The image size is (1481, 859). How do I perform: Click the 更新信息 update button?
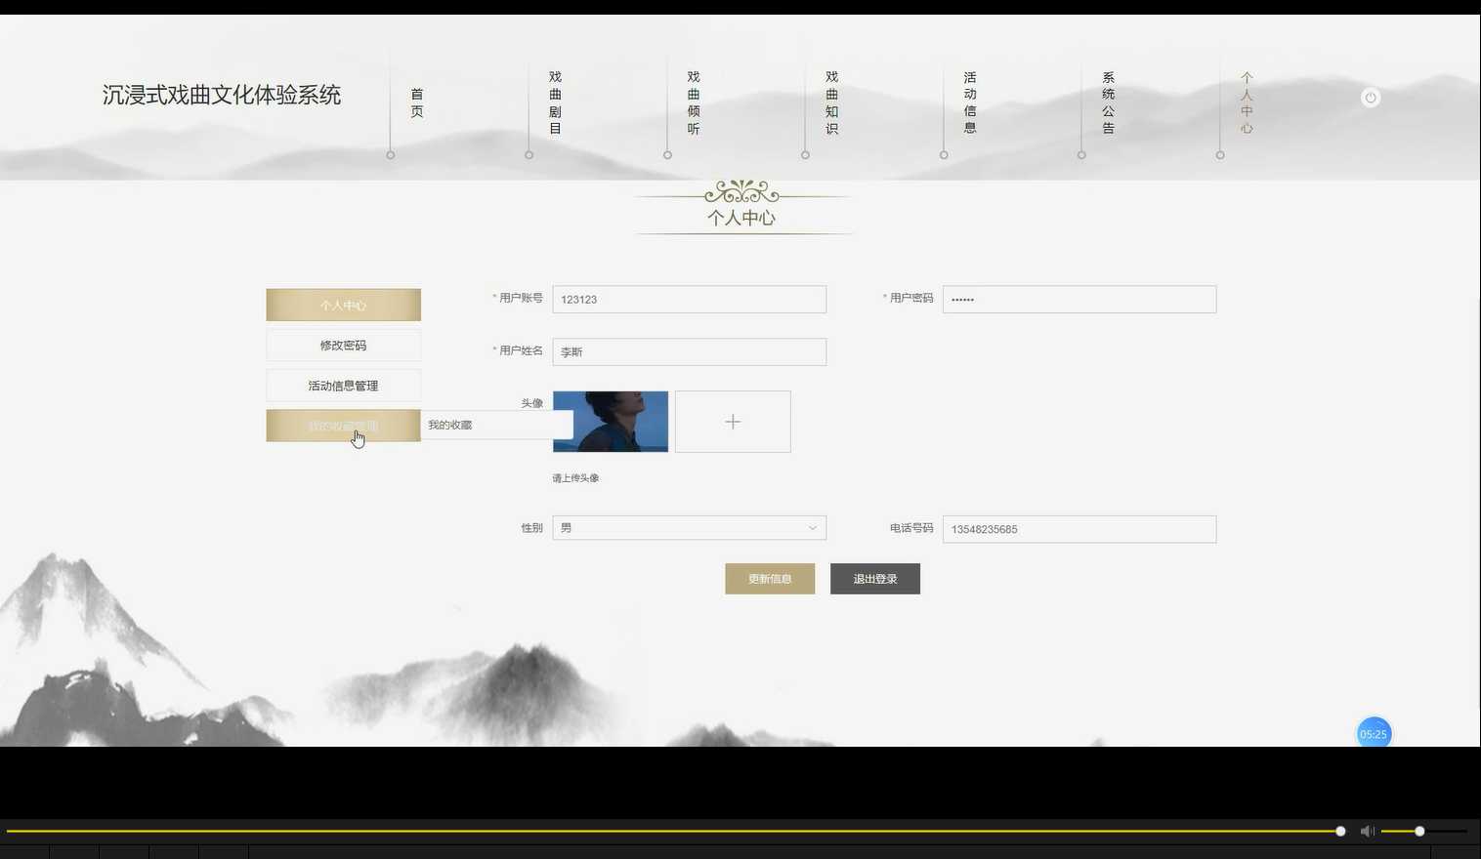point(769,578)
